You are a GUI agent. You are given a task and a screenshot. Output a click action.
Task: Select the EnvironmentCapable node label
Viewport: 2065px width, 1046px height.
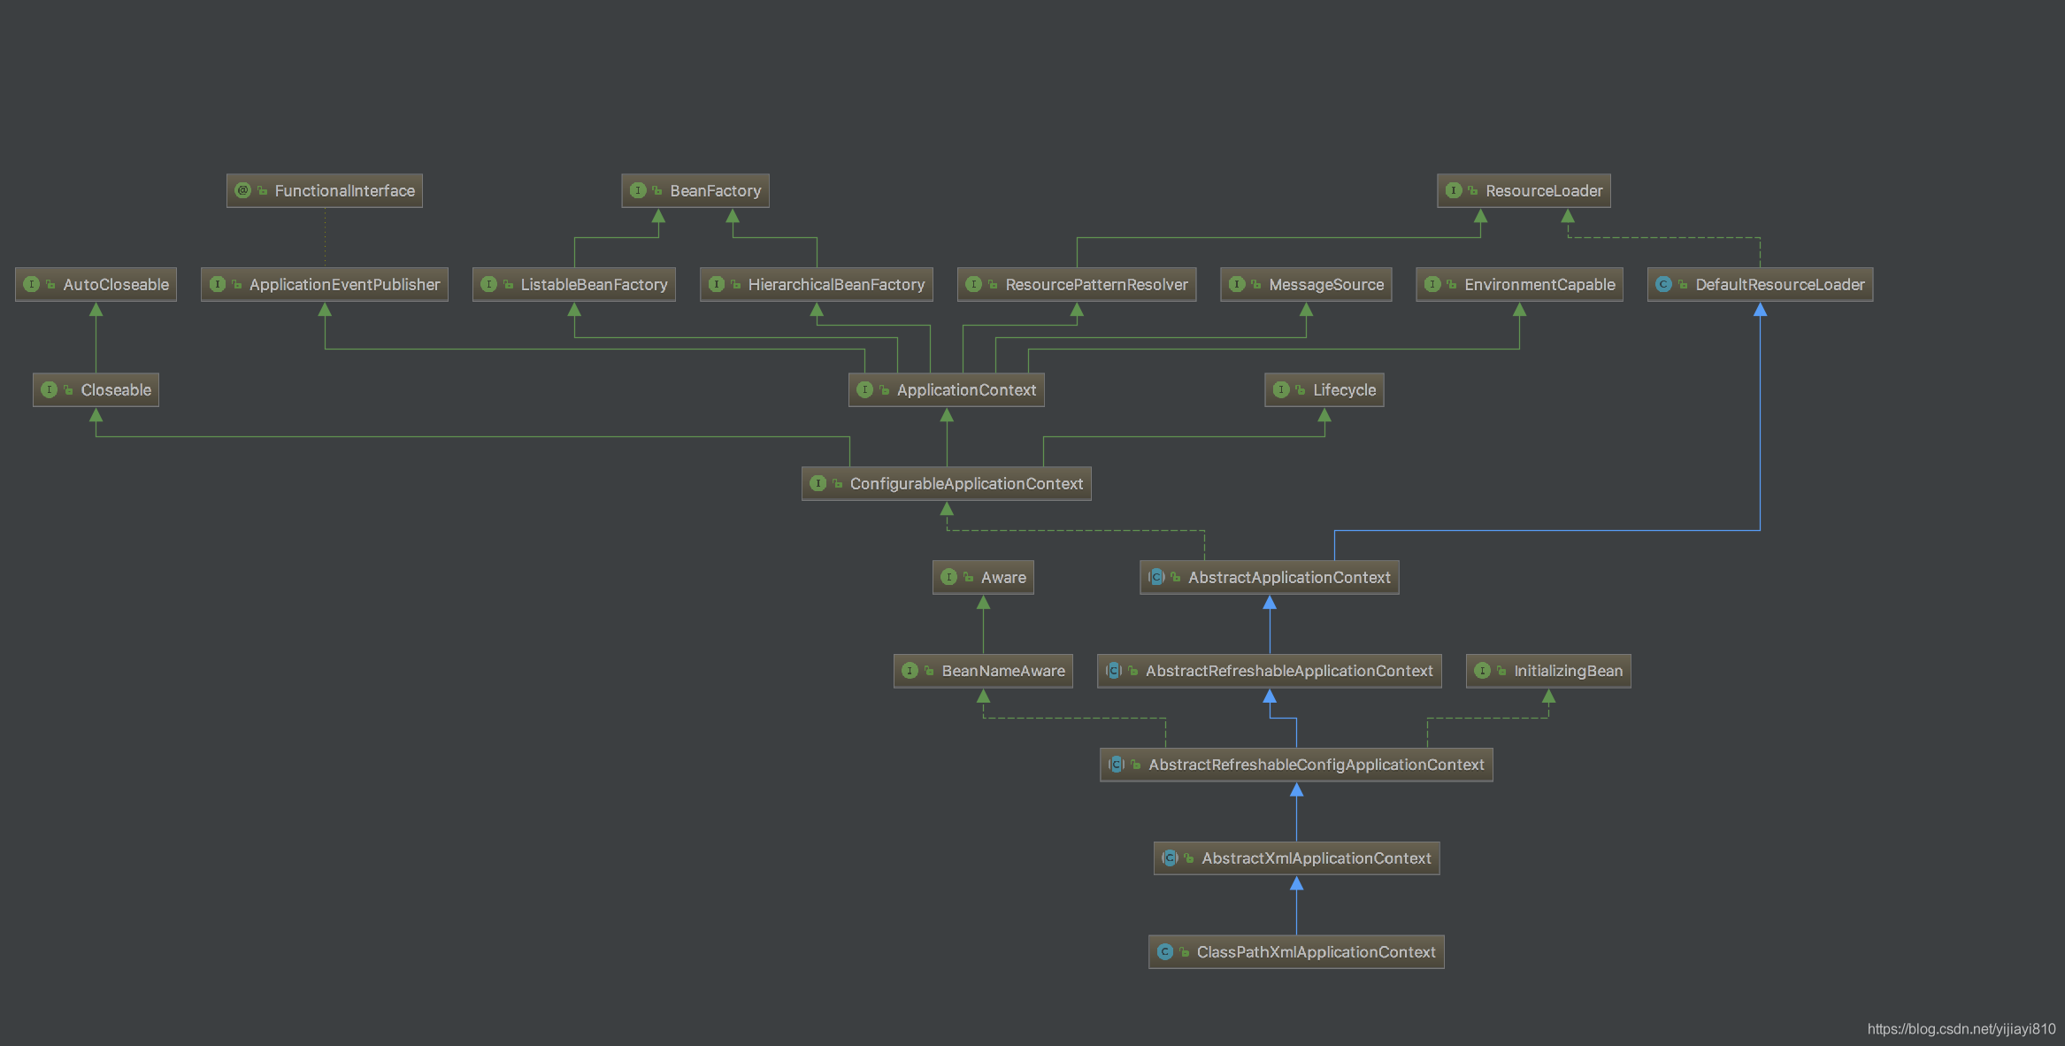1539,284
